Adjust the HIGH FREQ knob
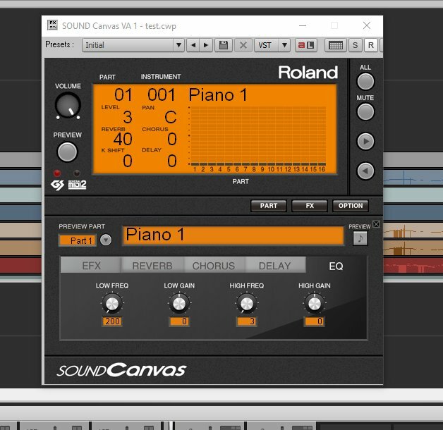The image size is (443, 430). pyautogui.click(x=247, y=304)
